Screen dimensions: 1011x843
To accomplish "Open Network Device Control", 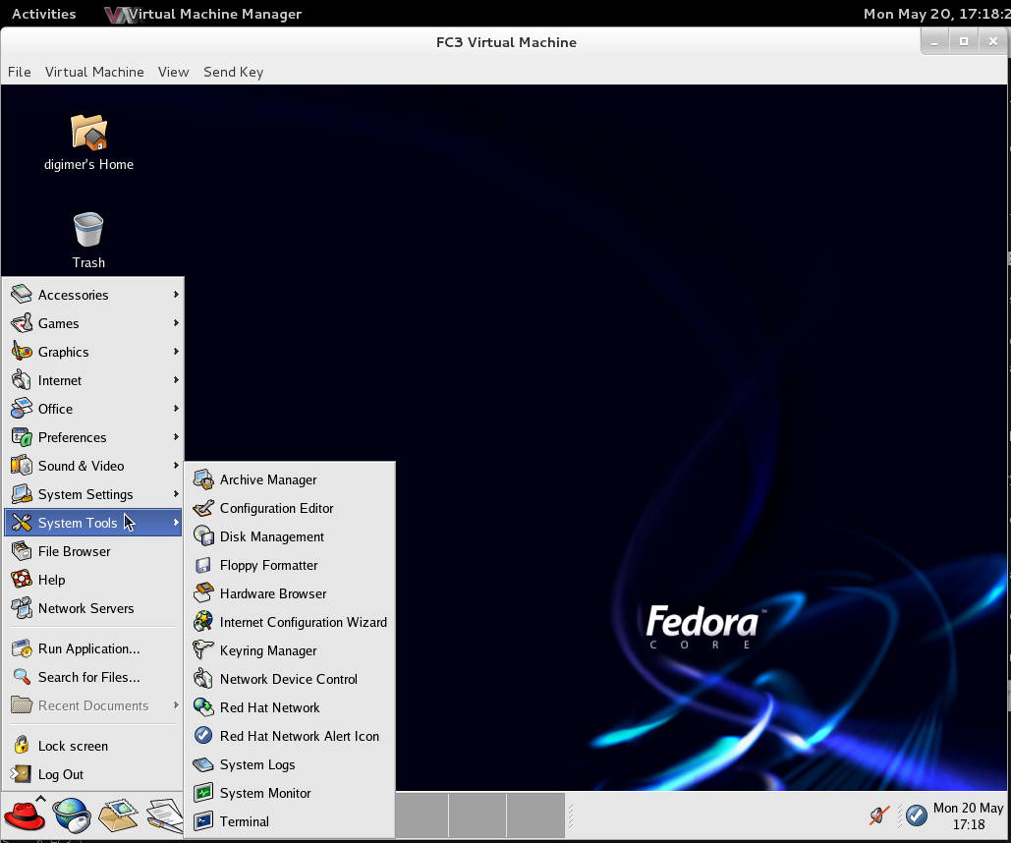I will point(290,679).
